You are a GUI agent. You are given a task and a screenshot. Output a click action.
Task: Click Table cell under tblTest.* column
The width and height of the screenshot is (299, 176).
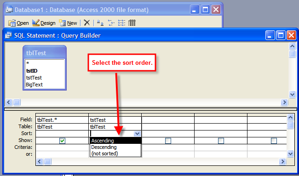(x=62, y=127)
